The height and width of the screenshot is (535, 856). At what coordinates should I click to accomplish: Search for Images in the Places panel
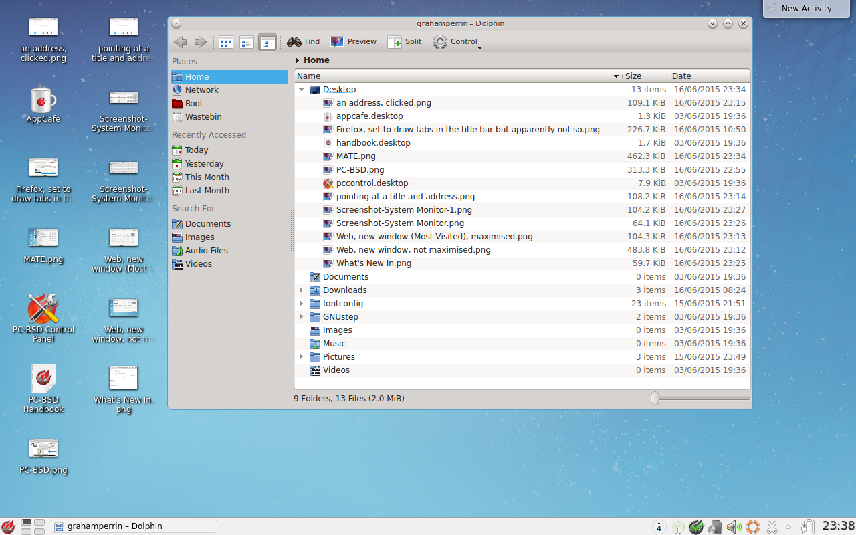tap(229, 237)
